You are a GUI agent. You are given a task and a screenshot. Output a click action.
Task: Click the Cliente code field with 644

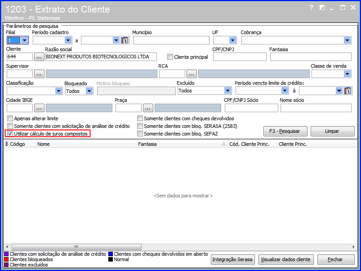coord(20,57)
